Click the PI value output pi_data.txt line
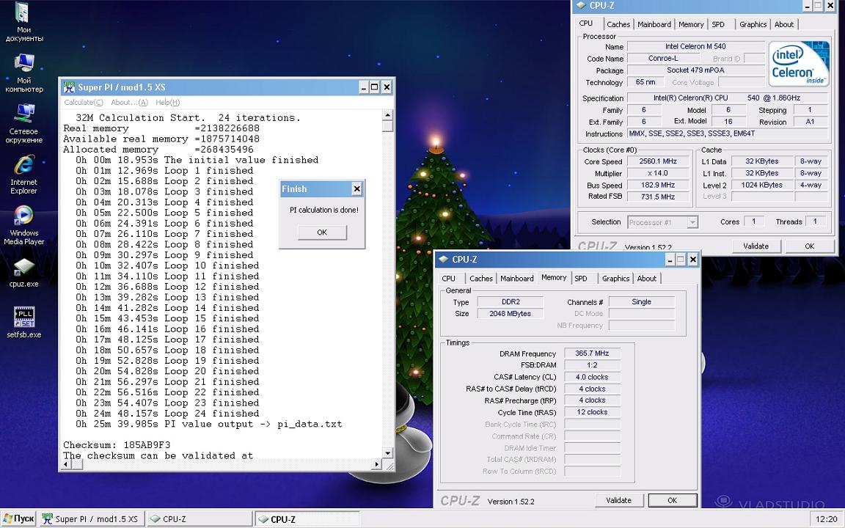This screenshot has width=845, height=528. click(x=208, y=424)
